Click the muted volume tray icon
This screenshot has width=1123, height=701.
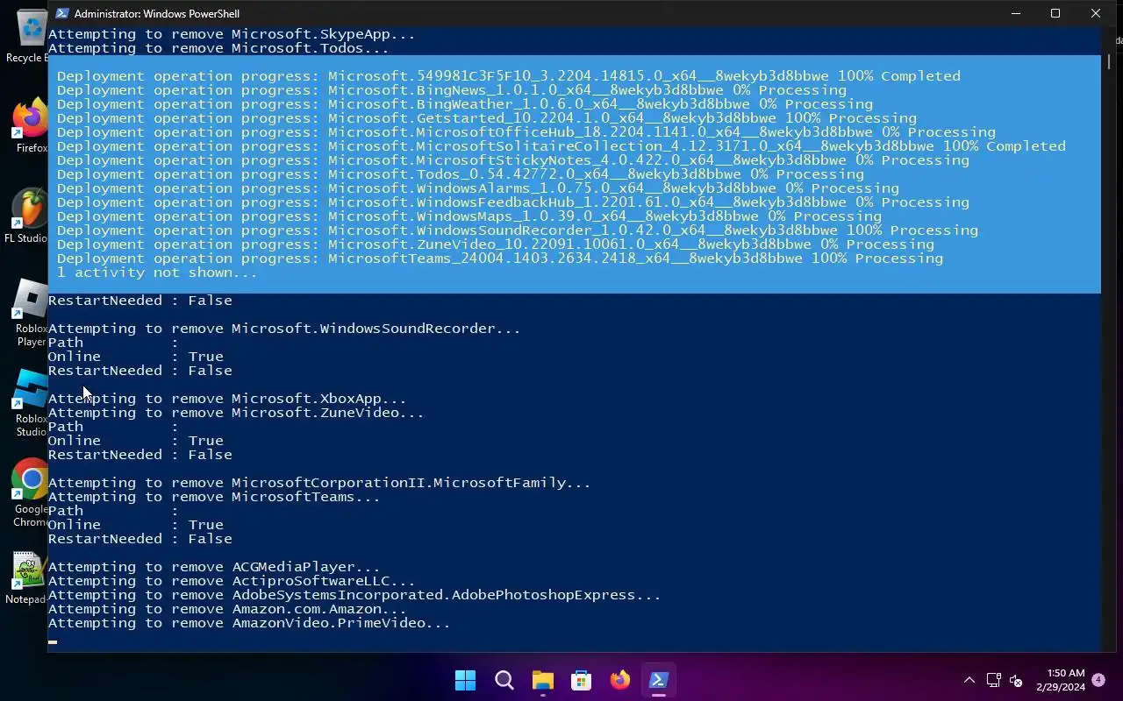click(x=1016, y=680)
